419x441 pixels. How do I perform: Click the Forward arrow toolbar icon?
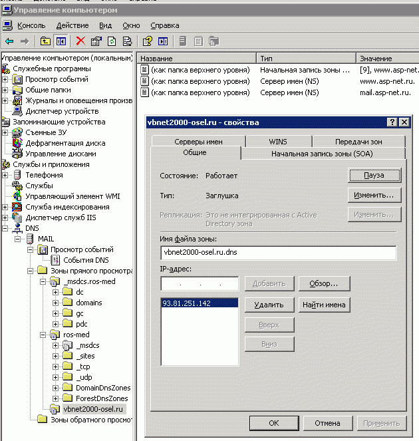(25, 41)
